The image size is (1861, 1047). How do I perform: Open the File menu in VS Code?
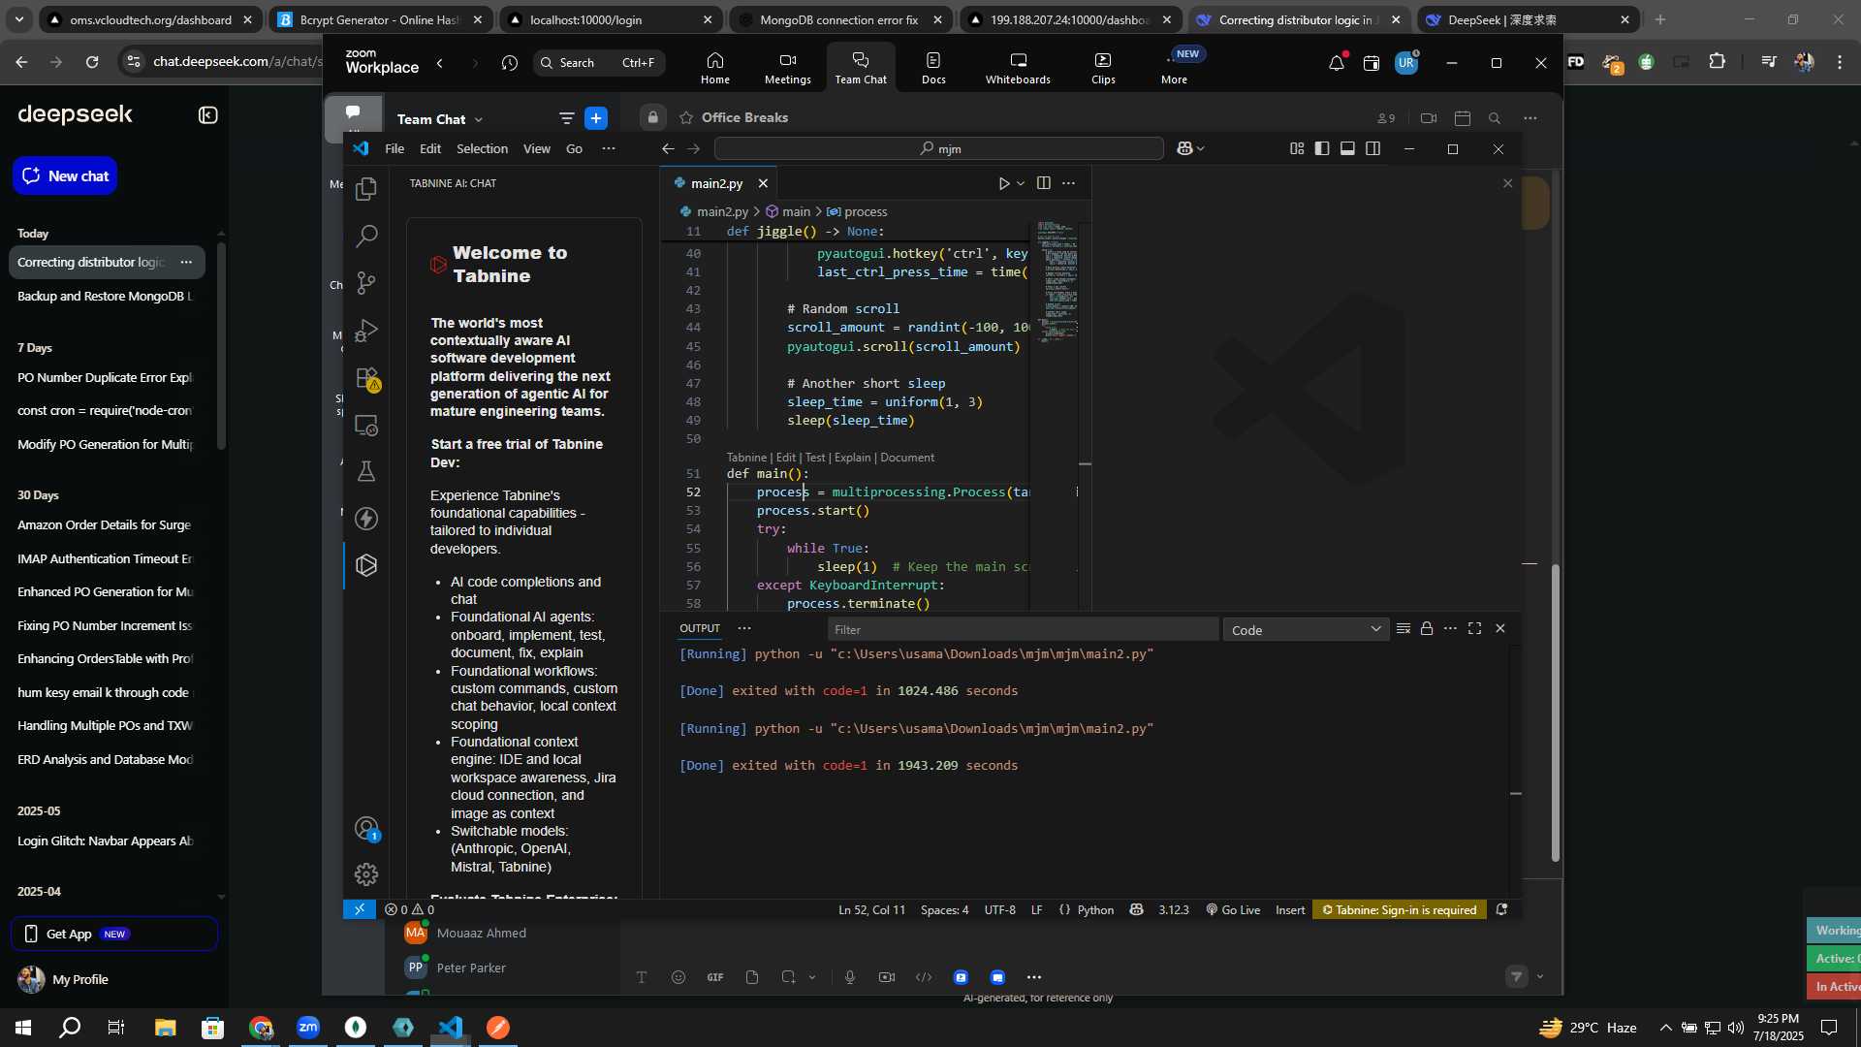tap(394, 148)
